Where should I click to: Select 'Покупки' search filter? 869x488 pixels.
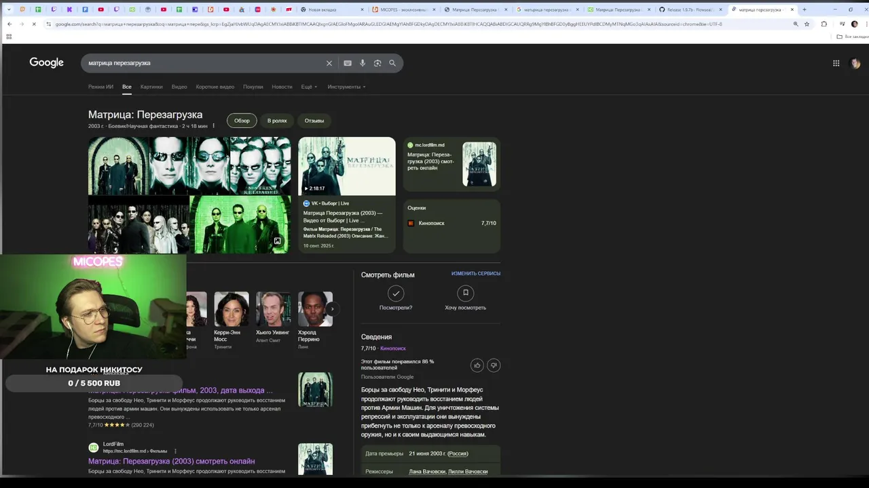(x=253, y=87)
